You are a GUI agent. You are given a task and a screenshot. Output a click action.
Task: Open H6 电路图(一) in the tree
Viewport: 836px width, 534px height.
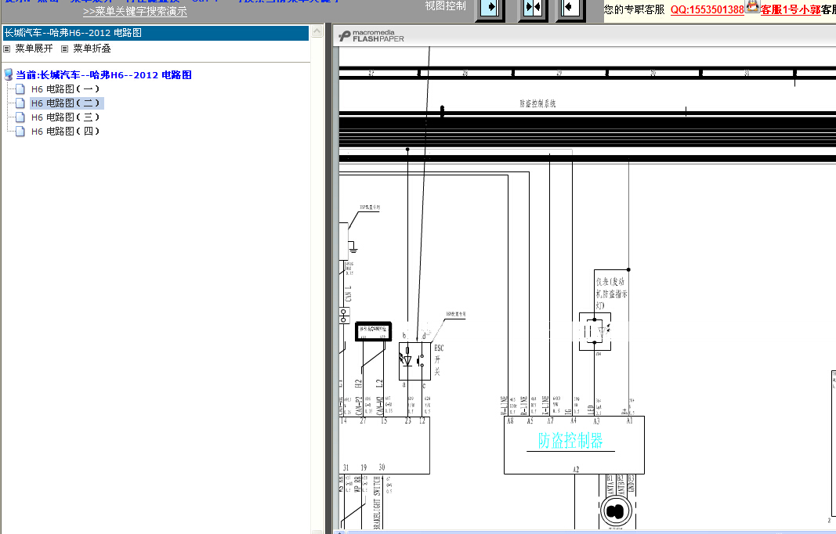[65, 89]
